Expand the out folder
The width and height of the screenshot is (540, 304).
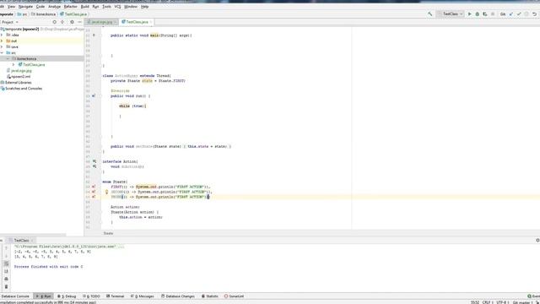pyautogui.click(x=2, y=41)
